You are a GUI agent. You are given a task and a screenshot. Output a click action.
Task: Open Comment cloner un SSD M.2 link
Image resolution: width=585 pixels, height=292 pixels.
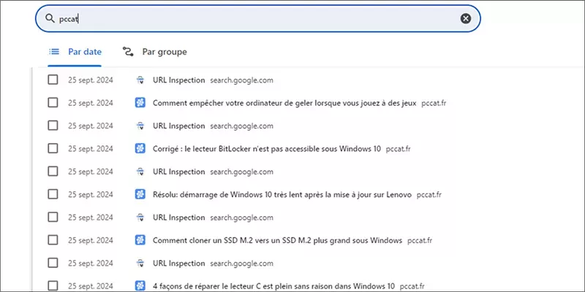tap(277, 241)
